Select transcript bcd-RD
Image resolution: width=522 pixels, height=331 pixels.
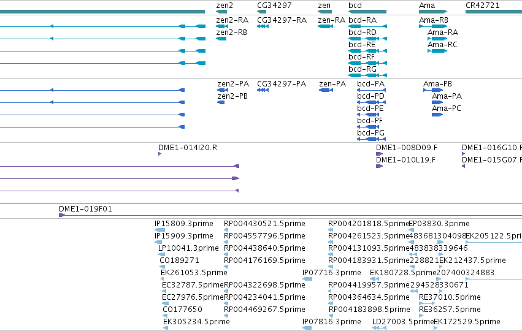tap(367, 39)
